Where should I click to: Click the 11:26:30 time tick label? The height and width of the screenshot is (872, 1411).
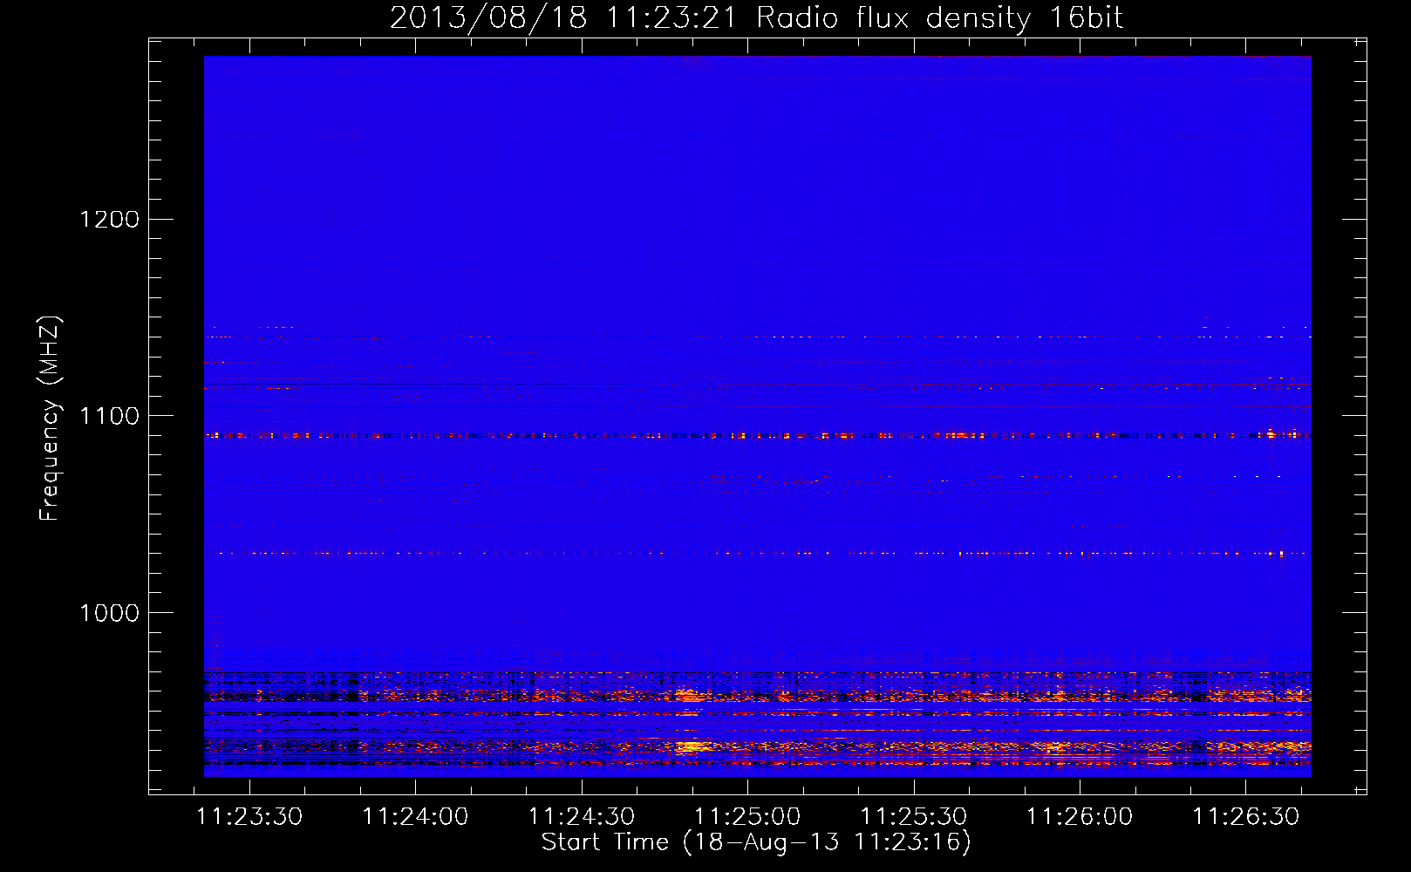click(1246, 816)
